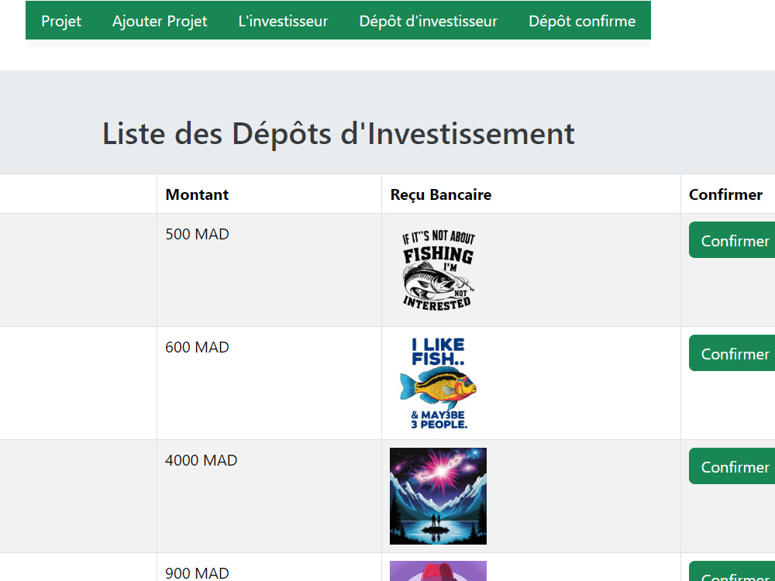Go to Ajouter Projet page

[x=160, y=21]
